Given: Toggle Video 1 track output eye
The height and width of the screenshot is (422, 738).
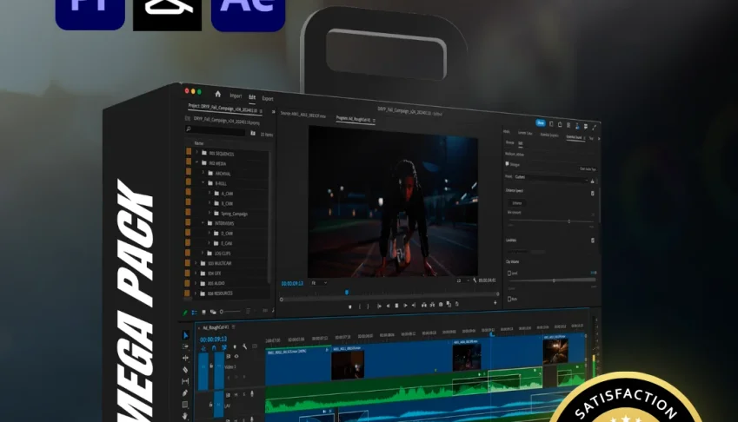Looking at the screenshot, I should click(236, 357).
